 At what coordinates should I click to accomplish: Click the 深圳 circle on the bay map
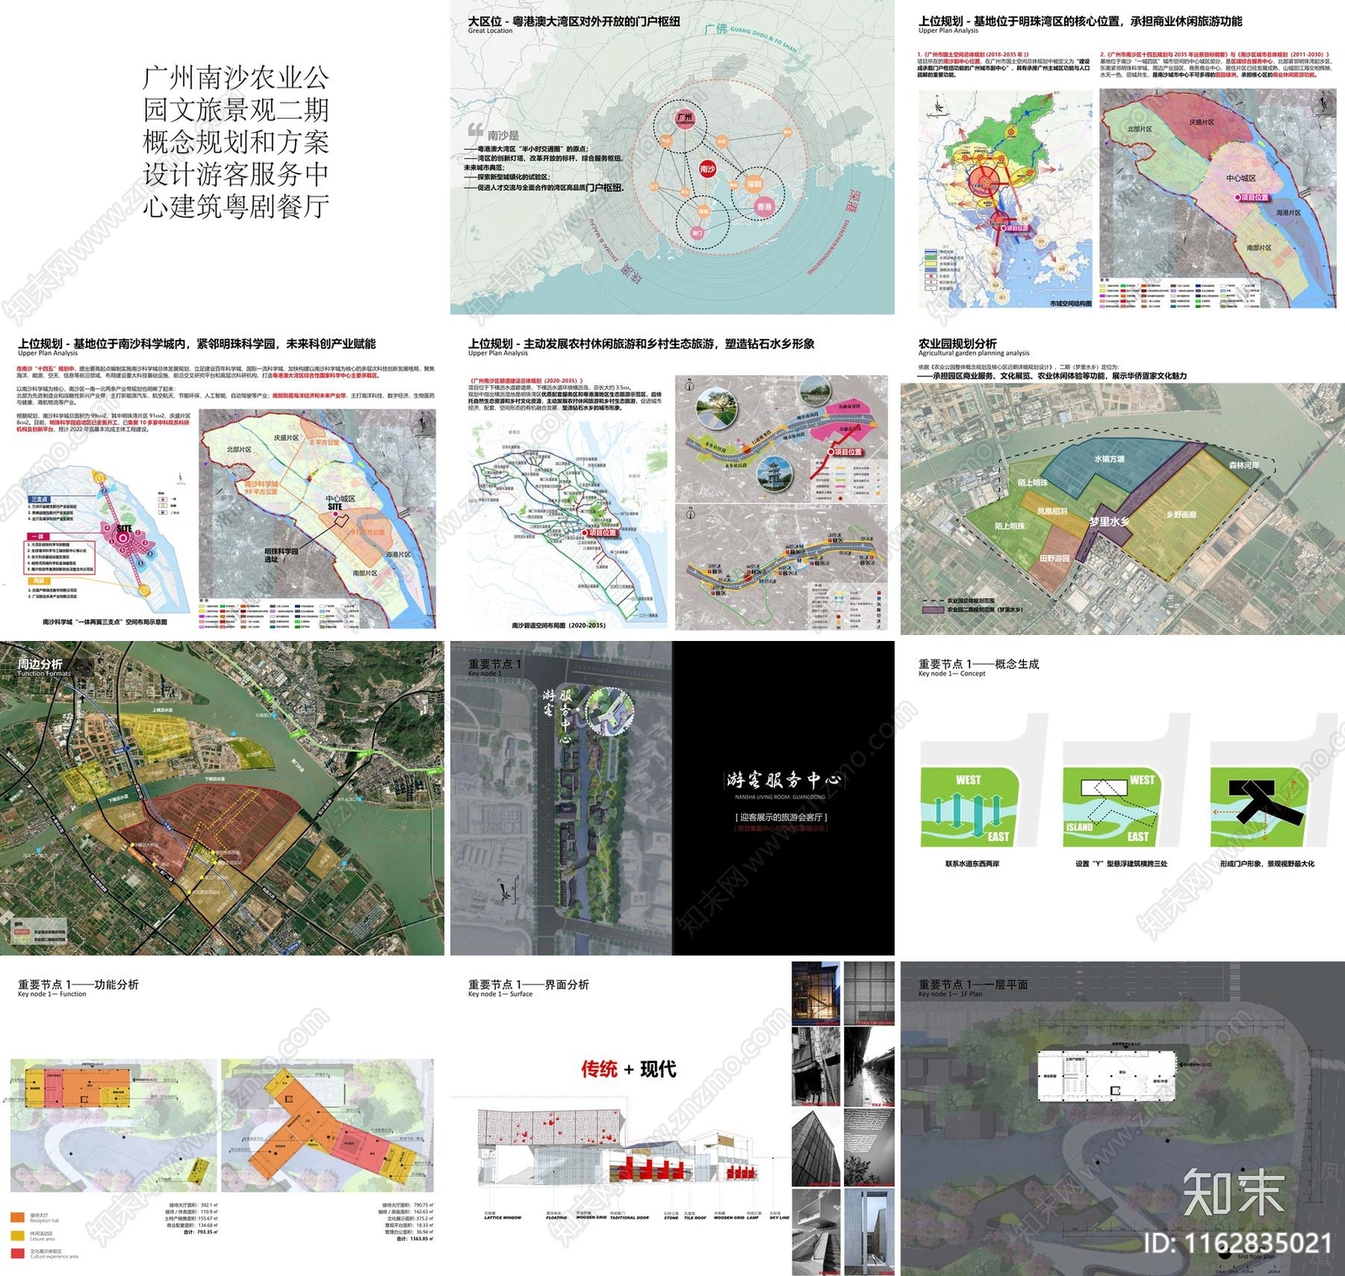tap(754, 183)
